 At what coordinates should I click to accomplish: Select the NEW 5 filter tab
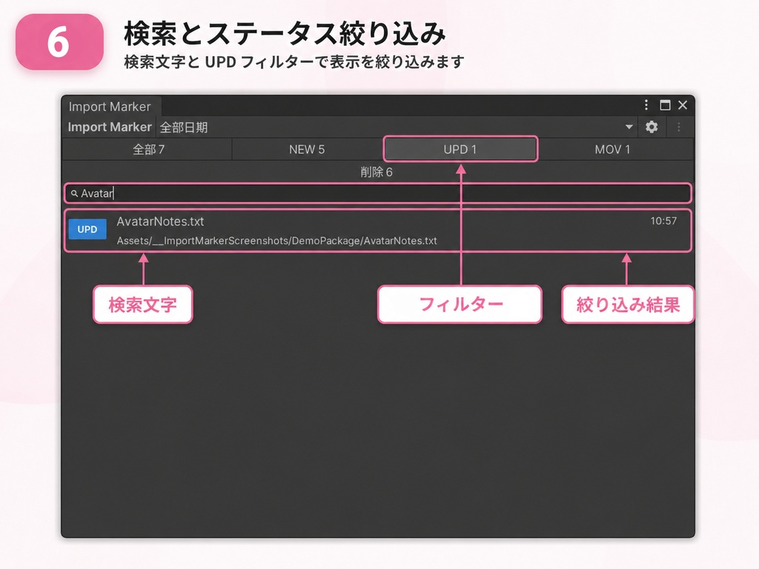click(307, 150)
